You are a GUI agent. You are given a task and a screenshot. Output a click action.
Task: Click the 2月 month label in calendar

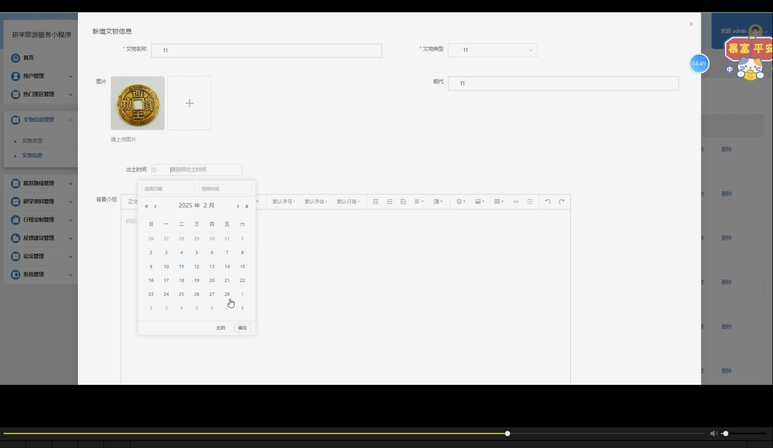[x=209, y=206]
